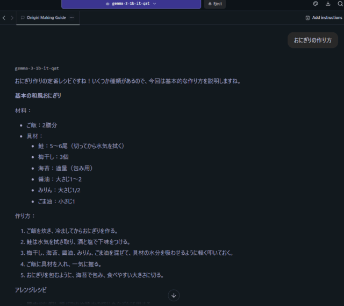Open the theme palette icon
The width and height of the screenshot is (344, 306).
coord(316,4)
